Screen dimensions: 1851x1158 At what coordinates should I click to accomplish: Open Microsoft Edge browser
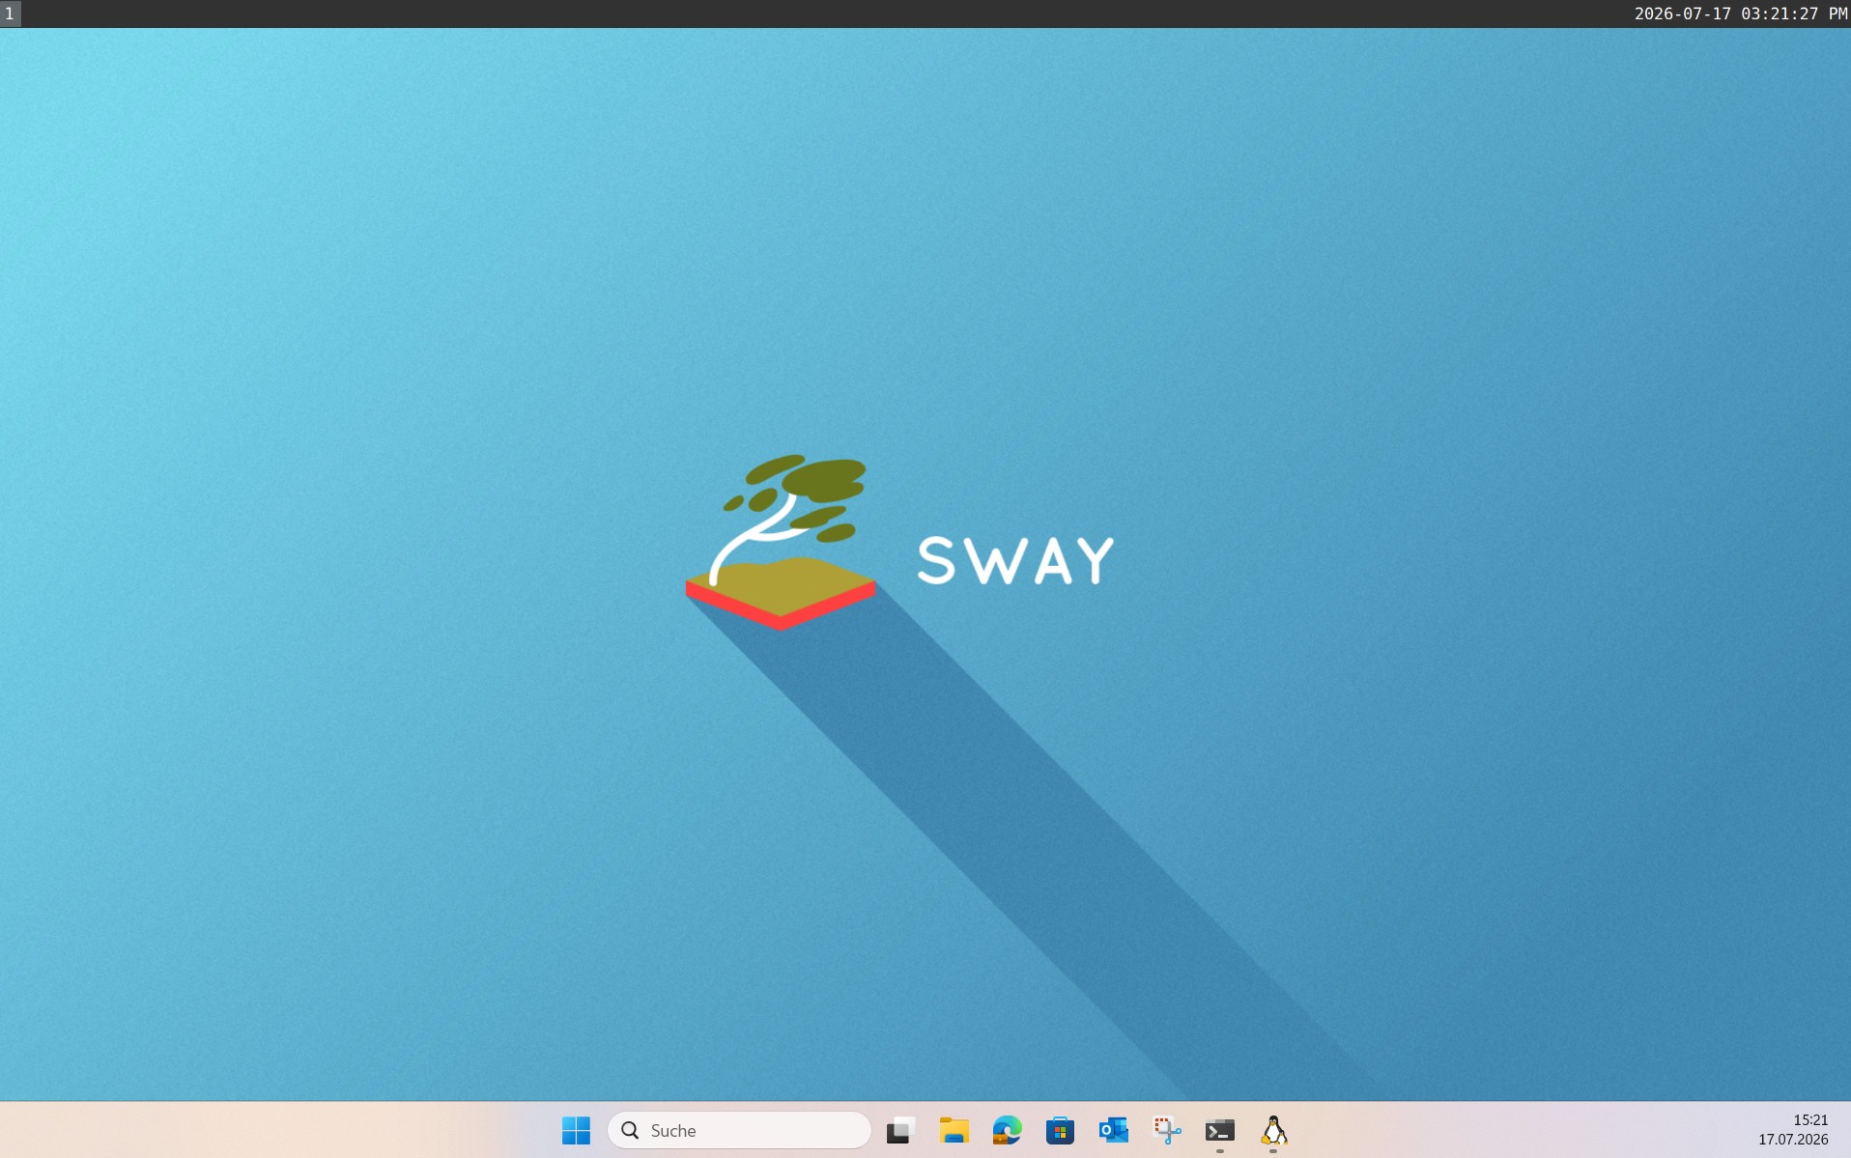coord(1007,1130)
